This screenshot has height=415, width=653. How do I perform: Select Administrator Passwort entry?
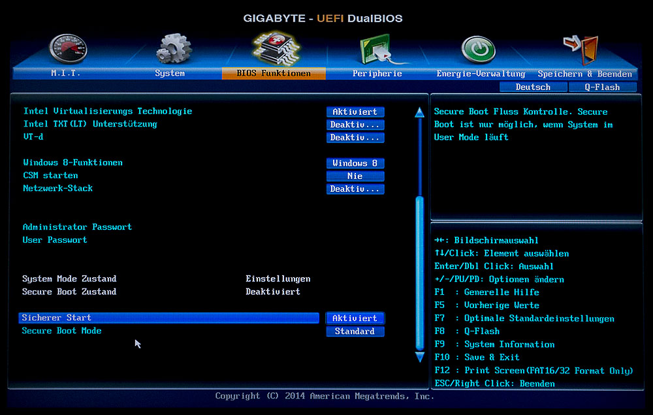(78, 227)
